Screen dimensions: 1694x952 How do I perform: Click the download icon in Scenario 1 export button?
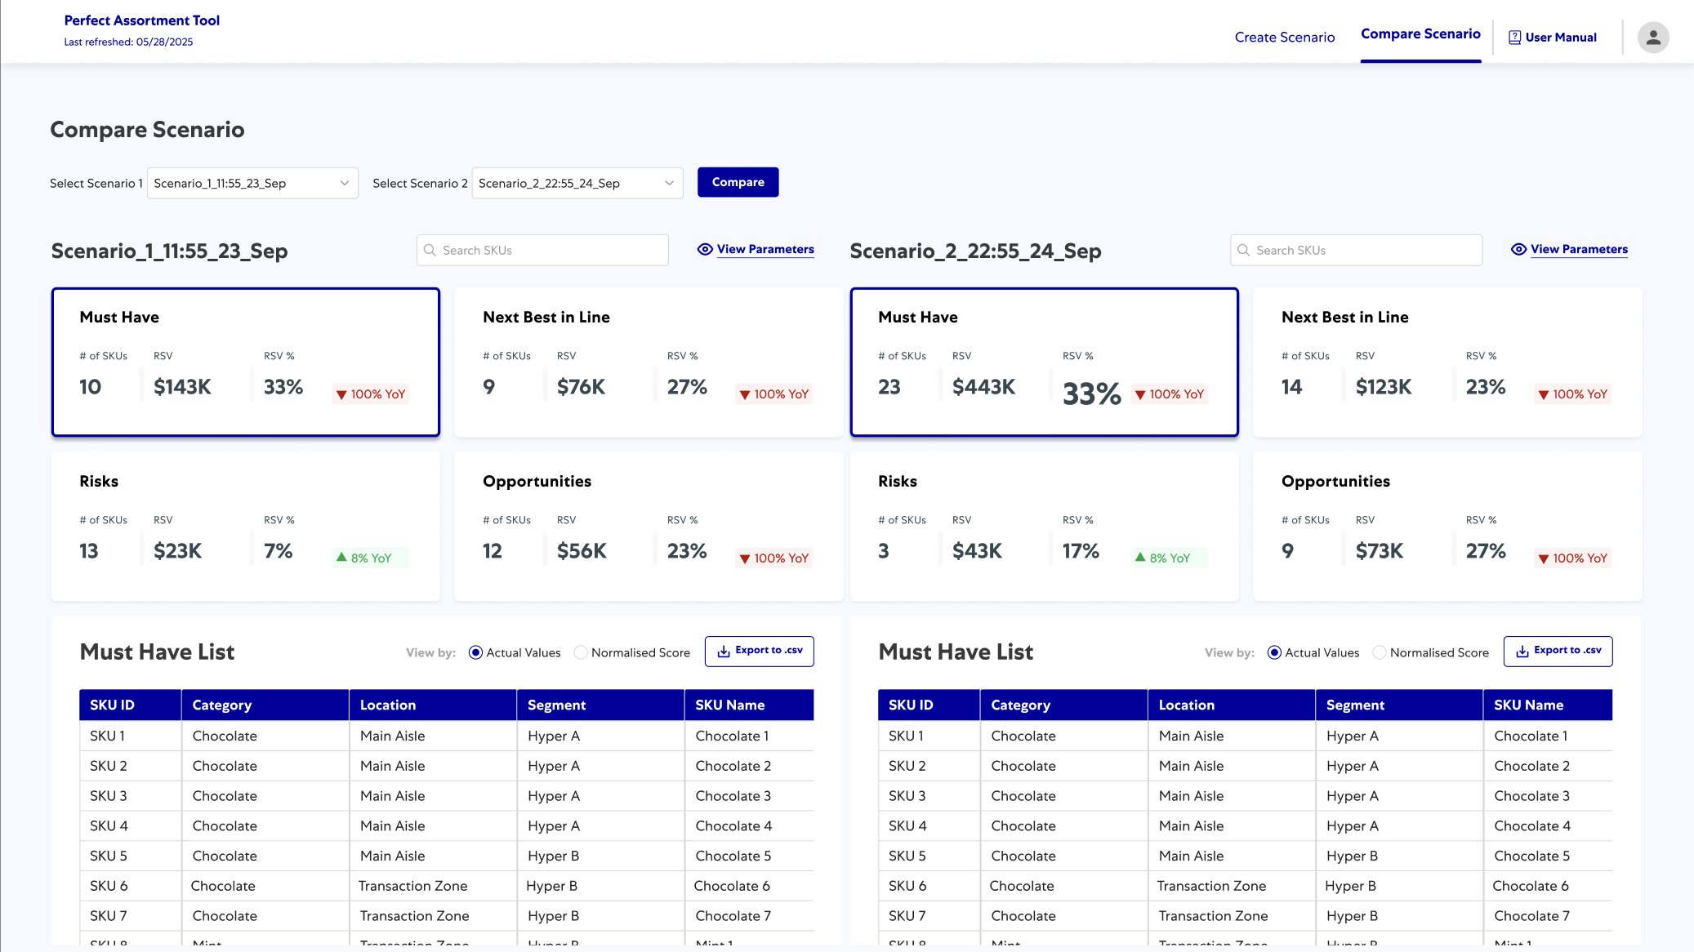(724, 652)
